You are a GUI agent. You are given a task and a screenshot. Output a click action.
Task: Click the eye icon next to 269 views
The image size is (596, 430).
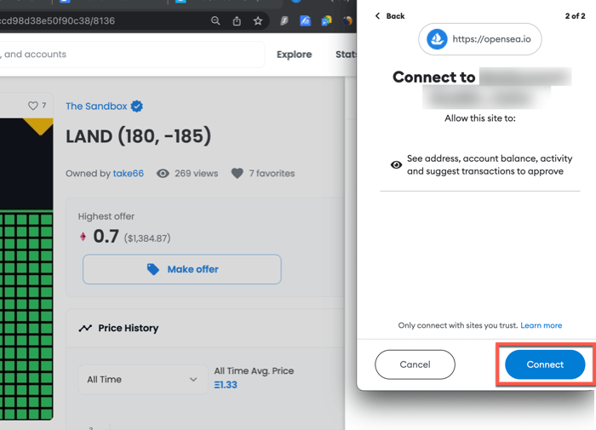(163, 174)
